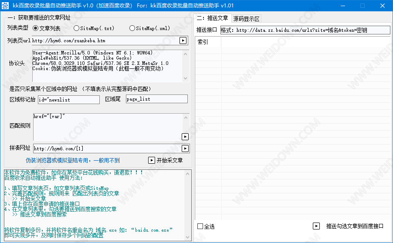
Task: Click the 开始采文章 button label
Action: click(169, 160)
